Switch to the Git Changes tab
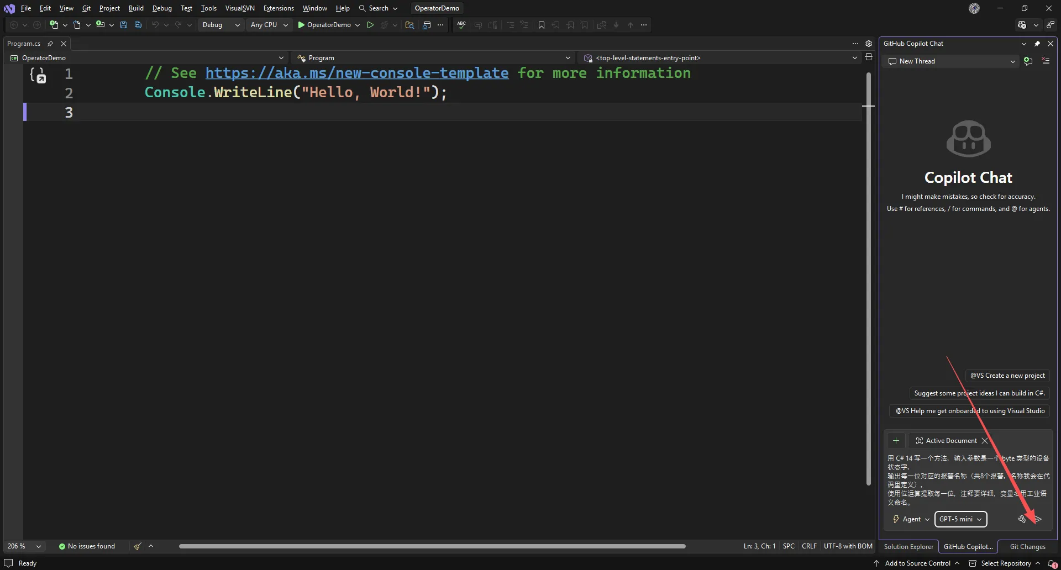Screen dimensions: 1061x570 pos(1027,547)
